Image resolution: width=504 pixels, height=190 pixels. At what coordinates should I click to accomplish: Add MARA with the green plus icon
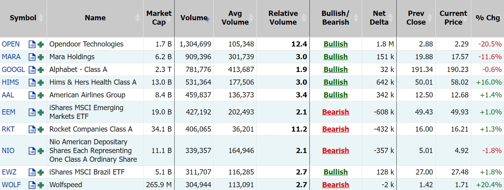[40, 57]
